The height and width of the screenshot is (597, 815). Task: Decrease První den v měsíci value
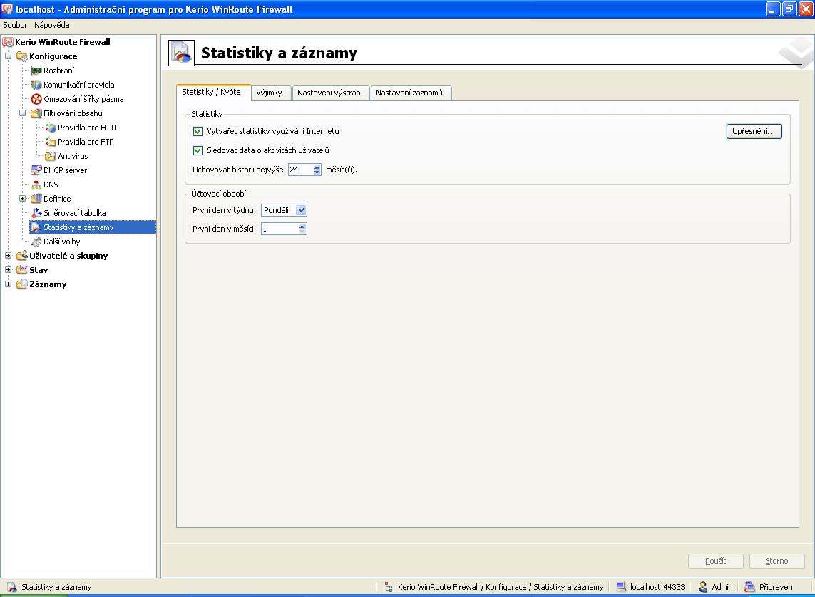click(302, 232)
